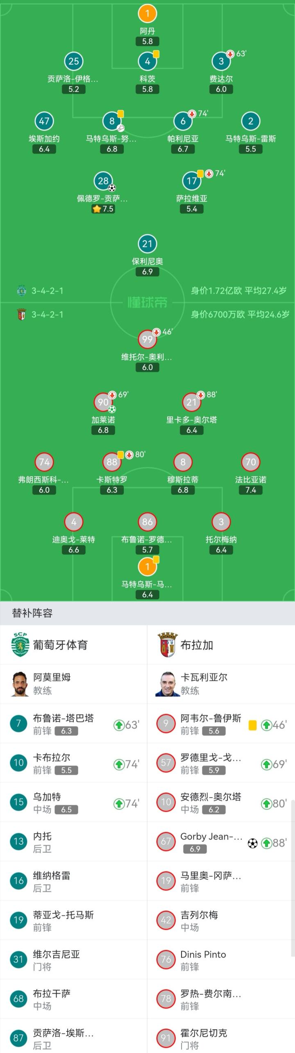Screen dimensions: 295x1053
Task: Select 萨拉维亚 number 17 jersey icon
Action: 192,181
